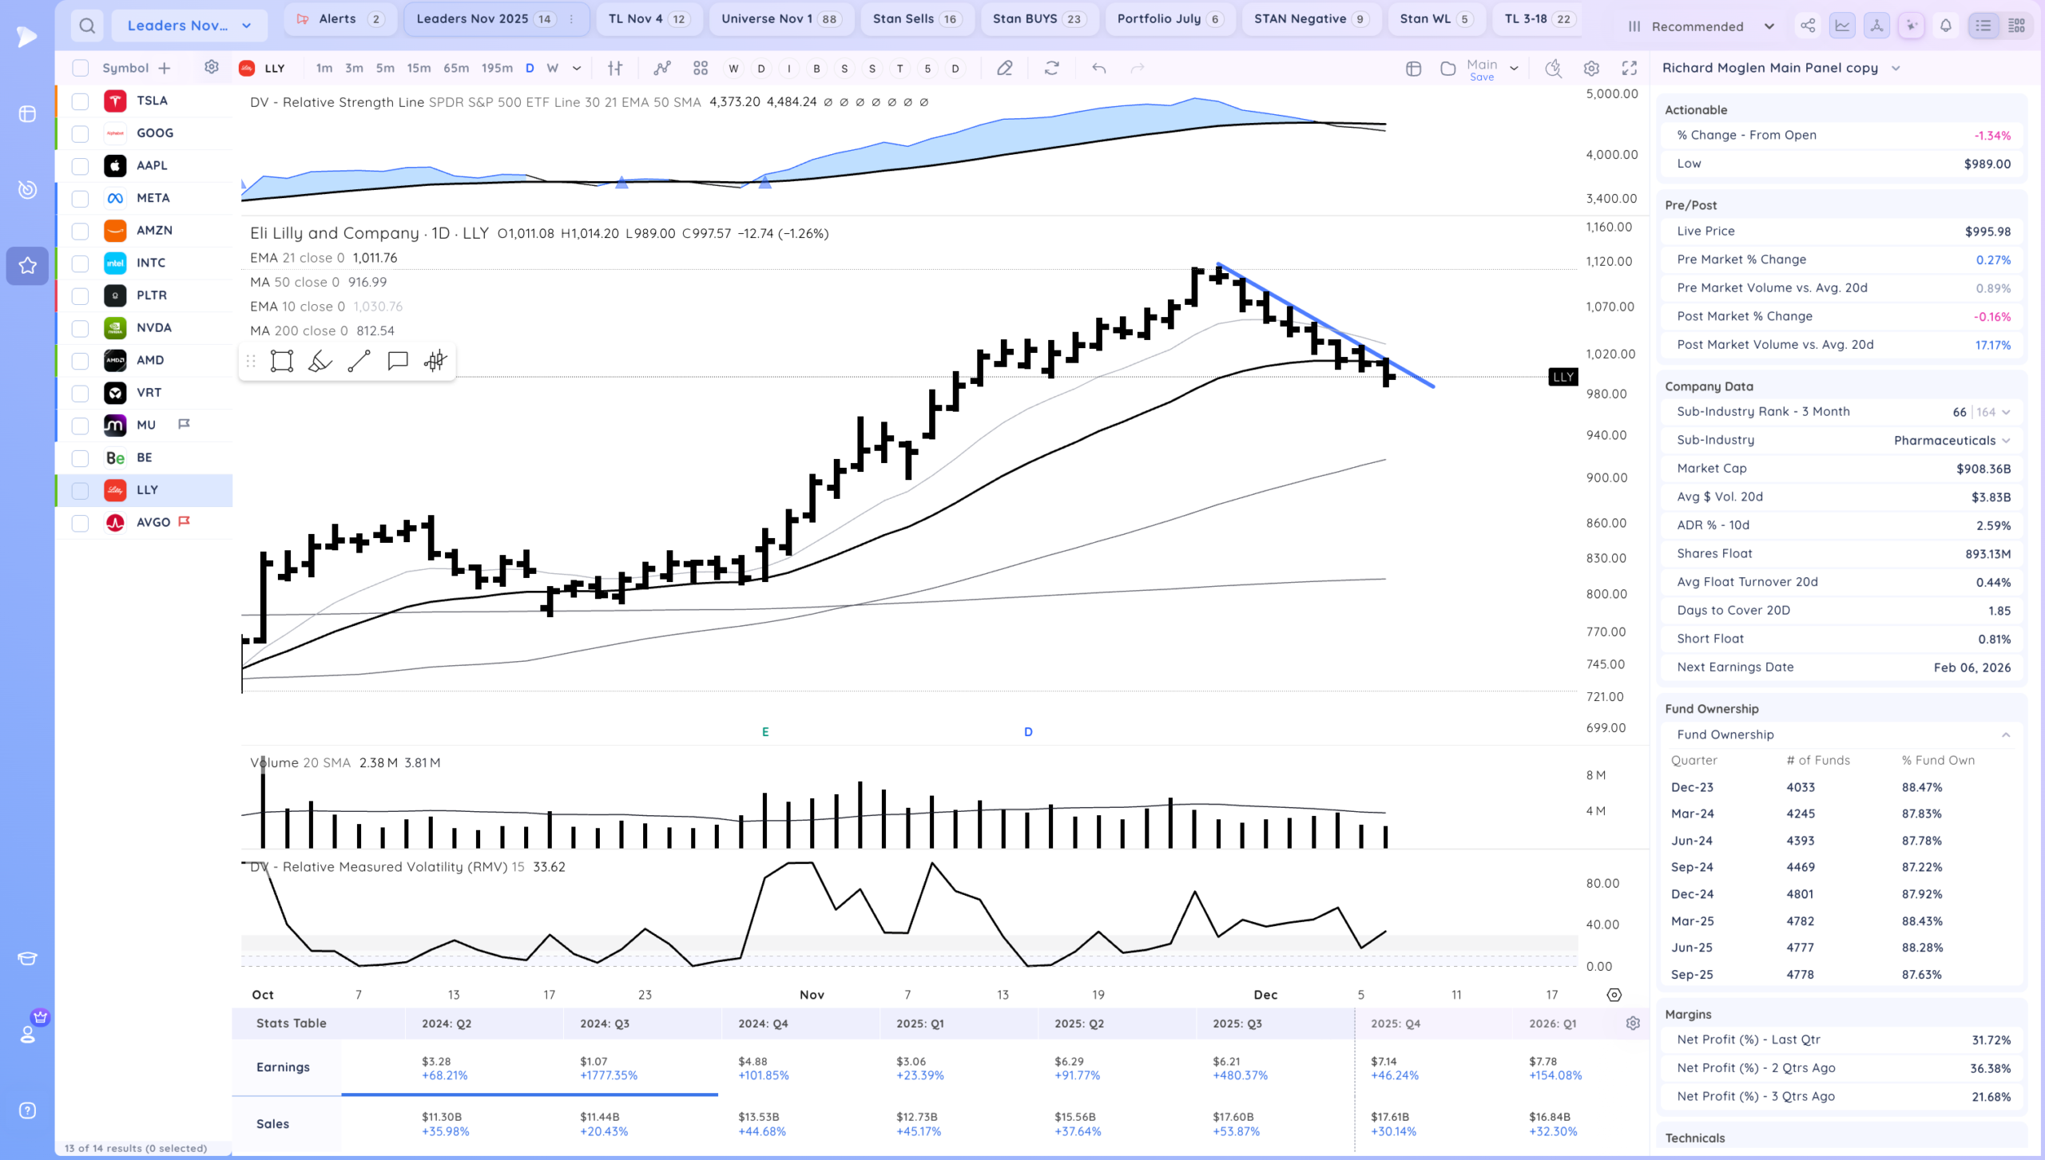2045x1160 pixels.
Task: Click the undo arrow in chart toolbar
Action: [1098, 69]
